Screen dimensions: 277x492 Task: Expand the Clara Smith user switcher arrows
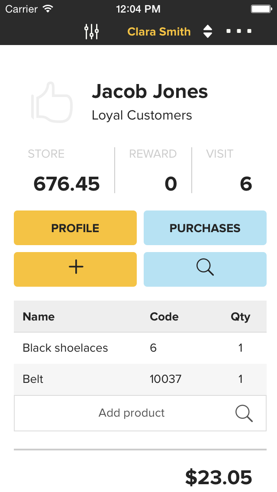click(208, 31)
